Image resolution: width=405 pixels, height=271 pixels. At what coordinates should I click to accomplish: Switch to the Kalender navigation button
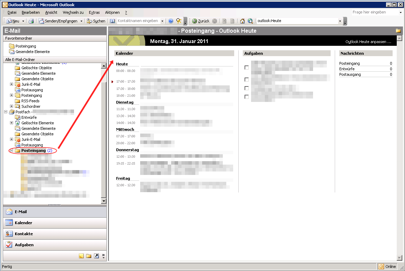[x=55, y=223]
